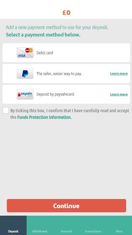Click 'Select a payment method below.' heading
132x235 pixels.
click(43, 35)
